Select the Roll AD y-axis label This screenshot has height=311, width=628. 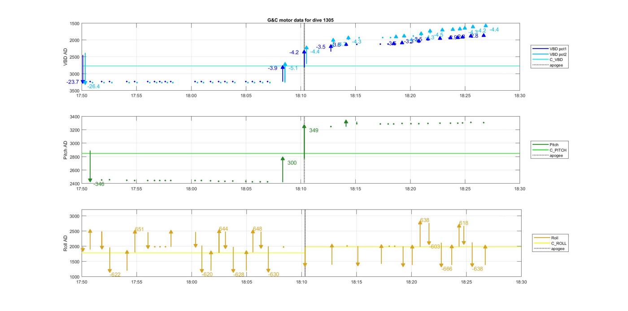65,243
